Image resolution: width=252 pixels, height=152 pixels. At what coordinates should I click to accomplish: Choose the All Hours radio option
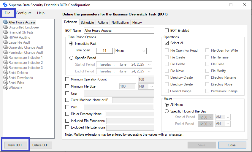pyautogui.click(x=167, y=105)
